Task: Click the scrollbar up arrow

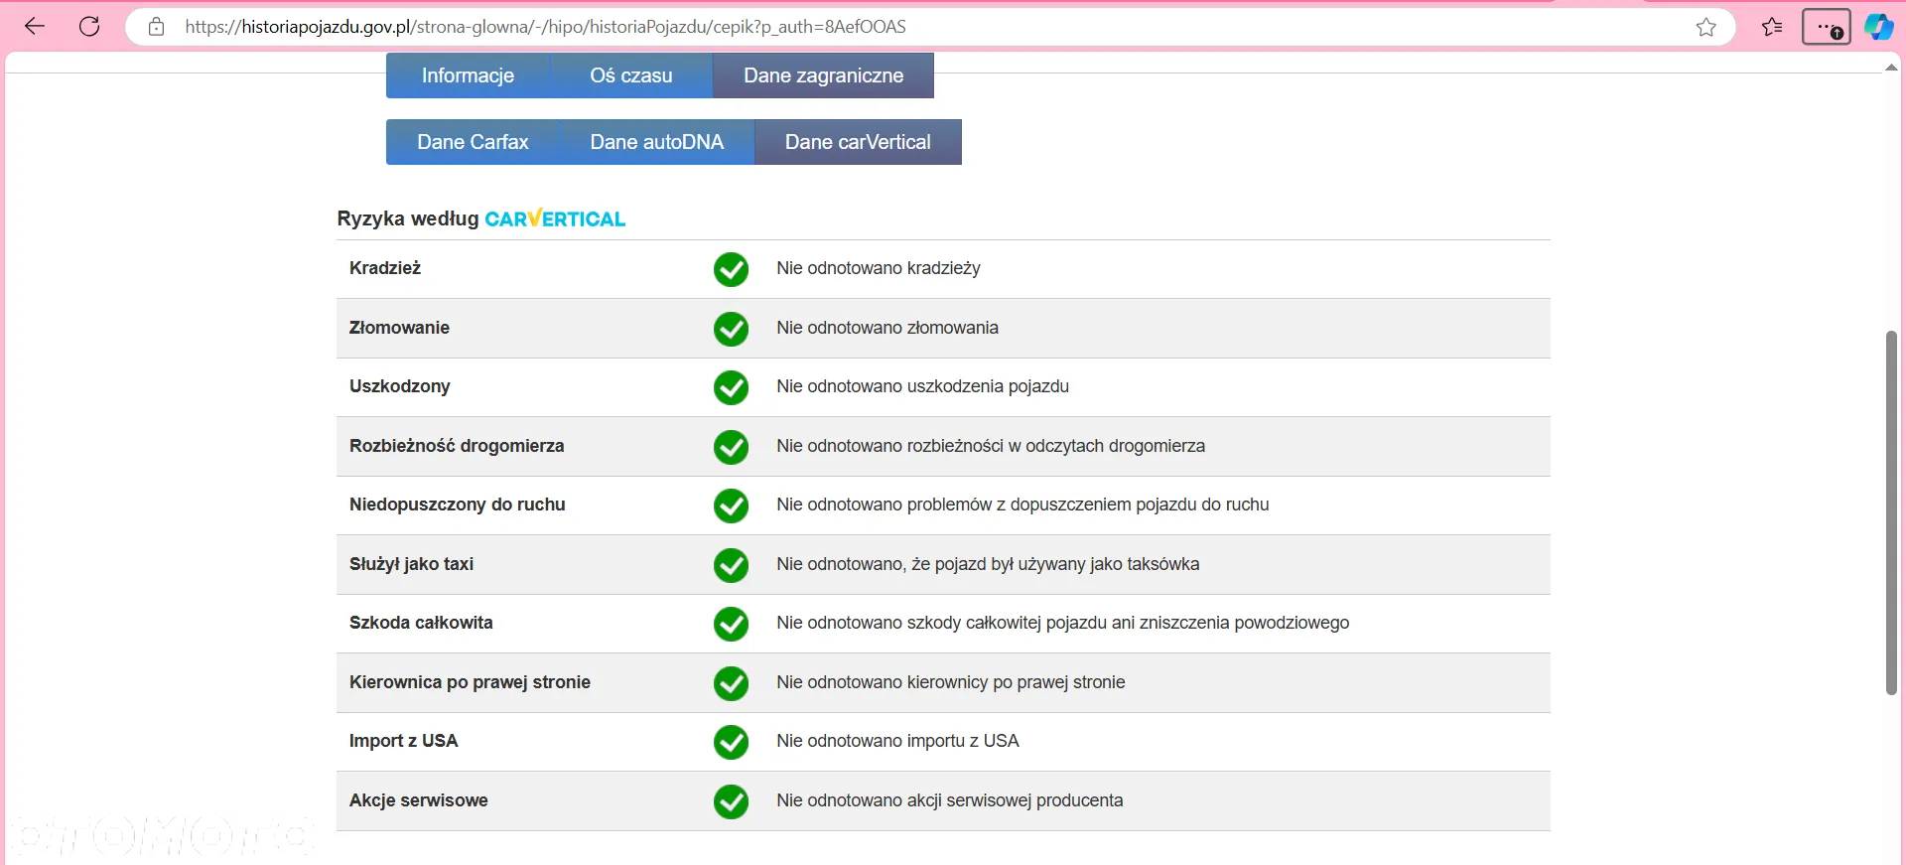Action: (x=1891, y=68)
